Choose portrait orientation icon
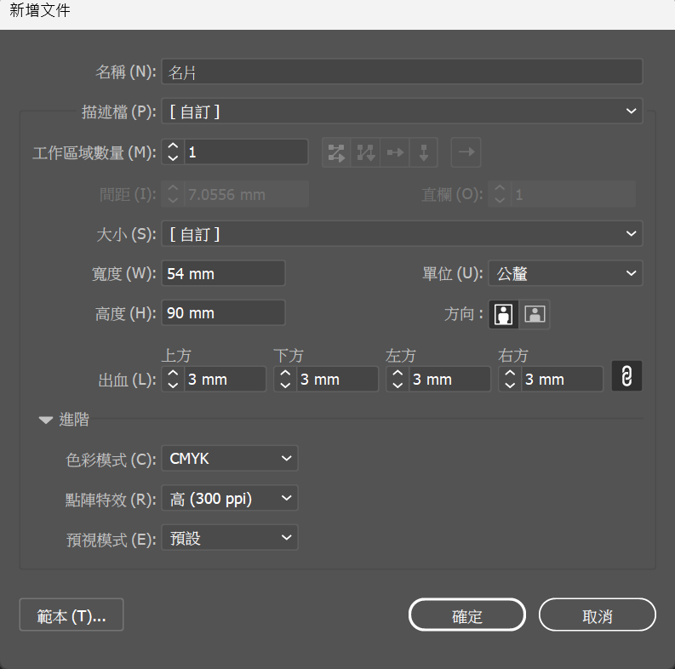Image resolution: width=675 pixels, height=669 pixels. (504, 314)
